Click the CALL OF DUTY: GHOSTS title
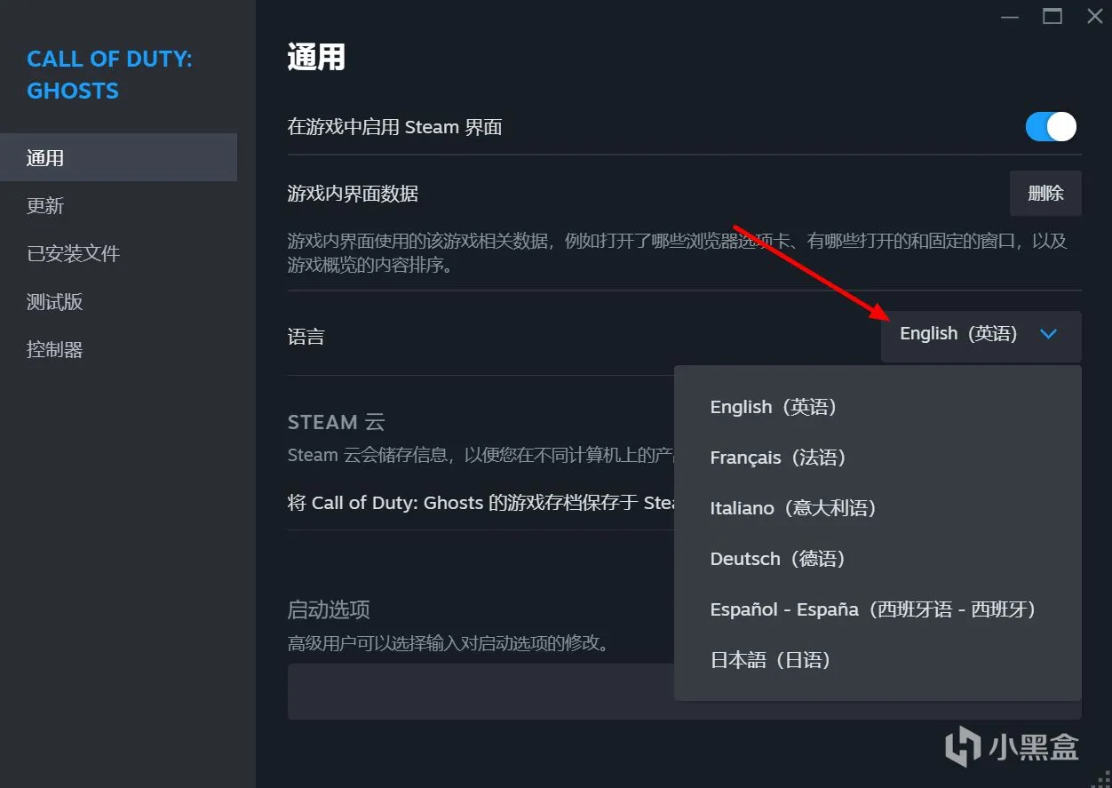 [109, 75]
